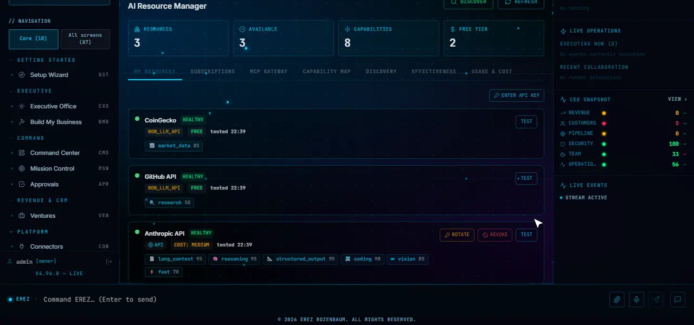Click the Mission Control target icon
Screen dimensions: 694x325
(x=22, y=168)
